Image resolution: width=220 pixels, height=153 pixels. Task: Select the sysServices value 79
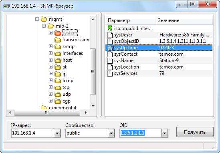(x=162, y=73)
